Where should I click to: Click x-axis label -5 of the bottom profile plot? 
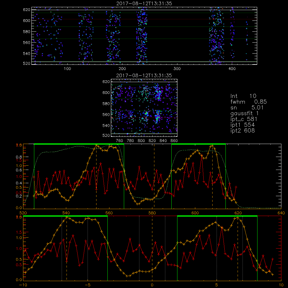88,285
